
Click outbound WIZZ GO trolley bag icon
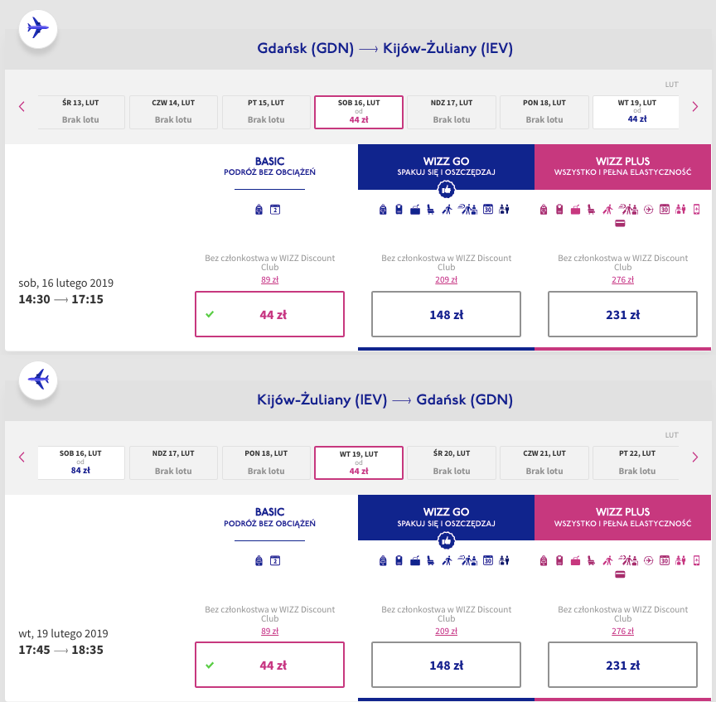pos(399,210)
